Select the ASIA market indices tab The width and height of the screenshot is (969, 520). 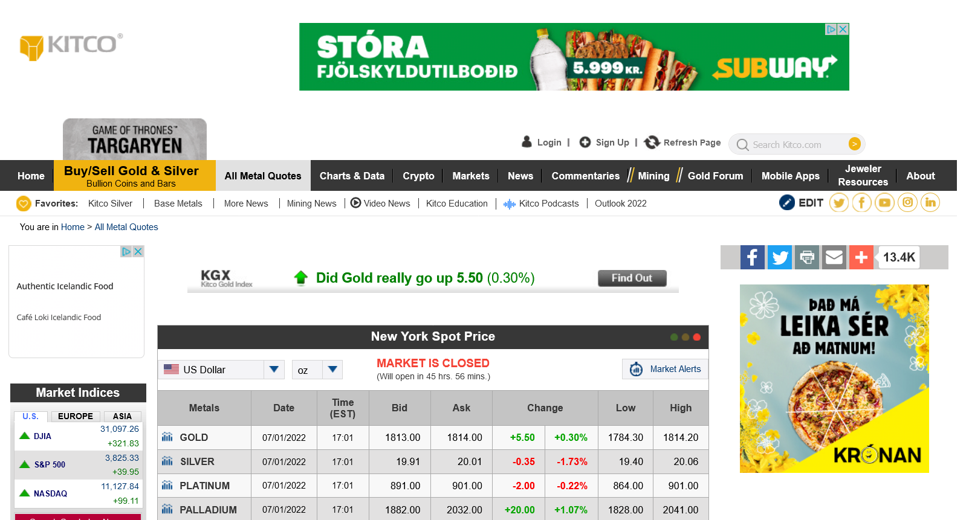click(x=122, y=416)
